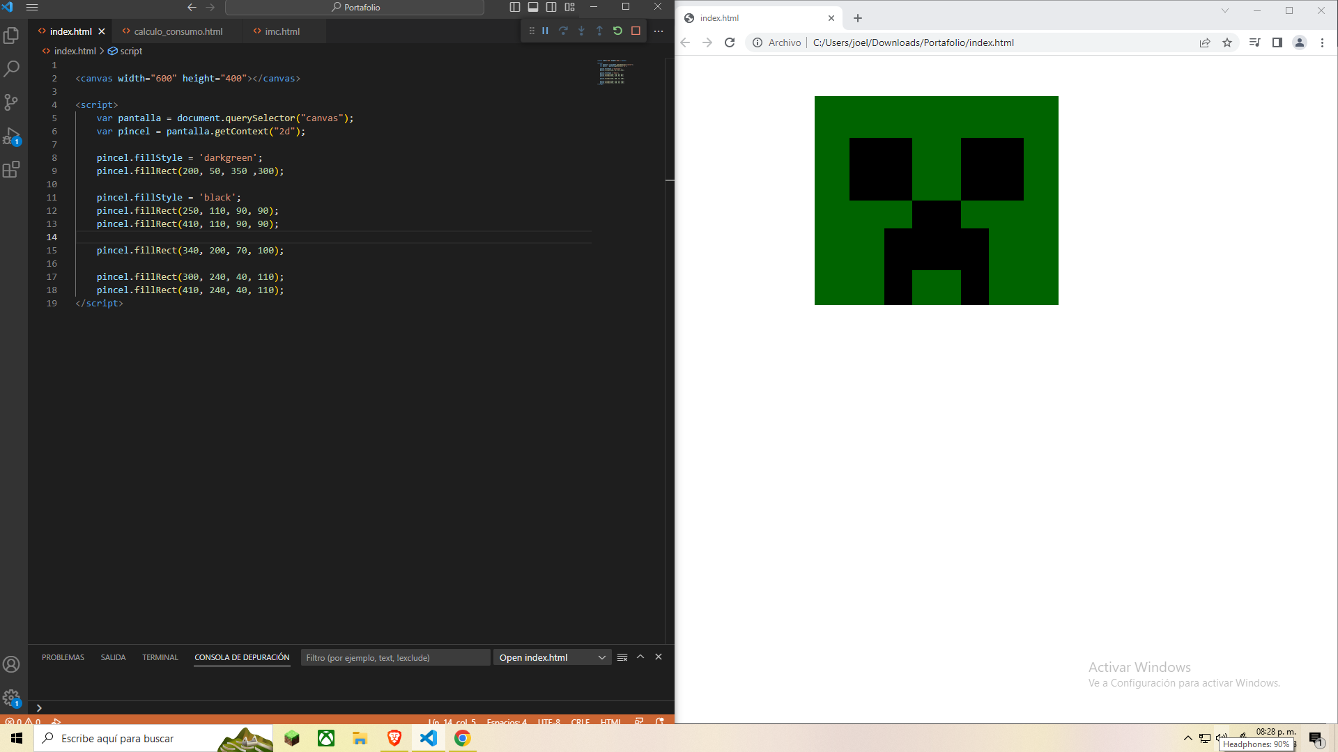Open the Brave browser from the taskbar

pyautogui.click(x=394, y=738)
